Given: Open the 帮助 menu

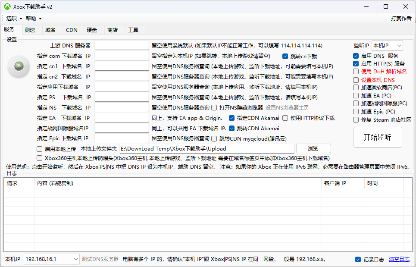Looking at the screenshot, I should 33,19.
